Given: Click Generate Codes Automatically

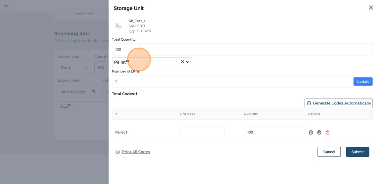Looking at the screenshot, I should [338, 103].
